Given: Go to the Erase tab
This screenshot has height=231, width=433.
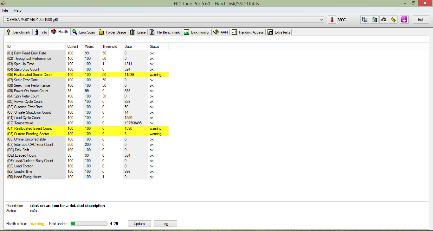Looking at the screenshot, I should [x=138, y=32].
